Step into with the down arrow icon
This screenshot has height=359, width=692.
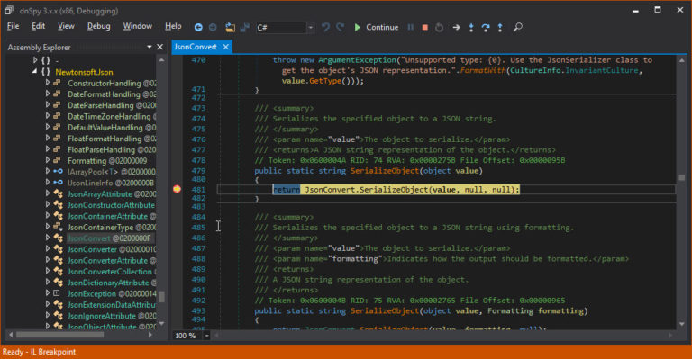click(471, 27)
